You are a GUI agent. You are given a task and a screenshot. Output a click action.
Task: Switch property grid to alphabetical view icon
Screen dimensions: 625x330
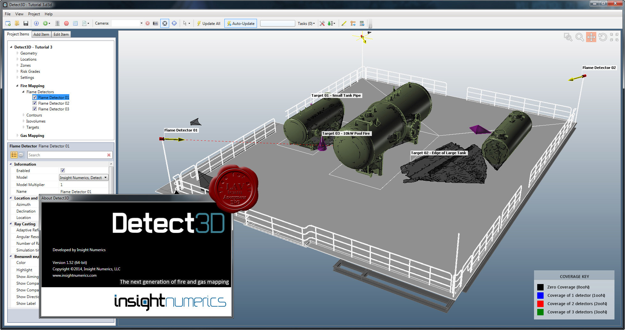[21, 155]
